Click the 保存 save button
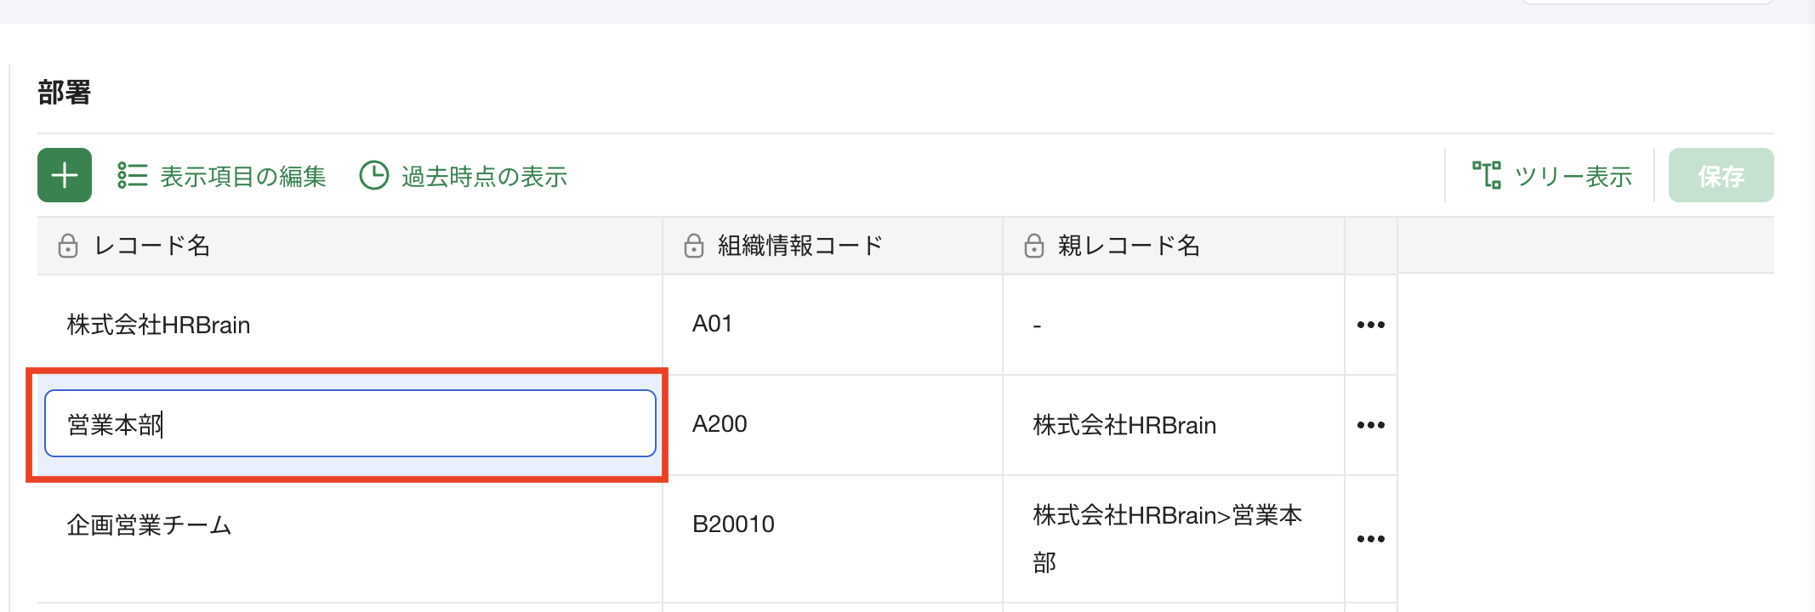Image resolution: width=1815 pixels, height=612 pixels. (x=1721, y=175)
